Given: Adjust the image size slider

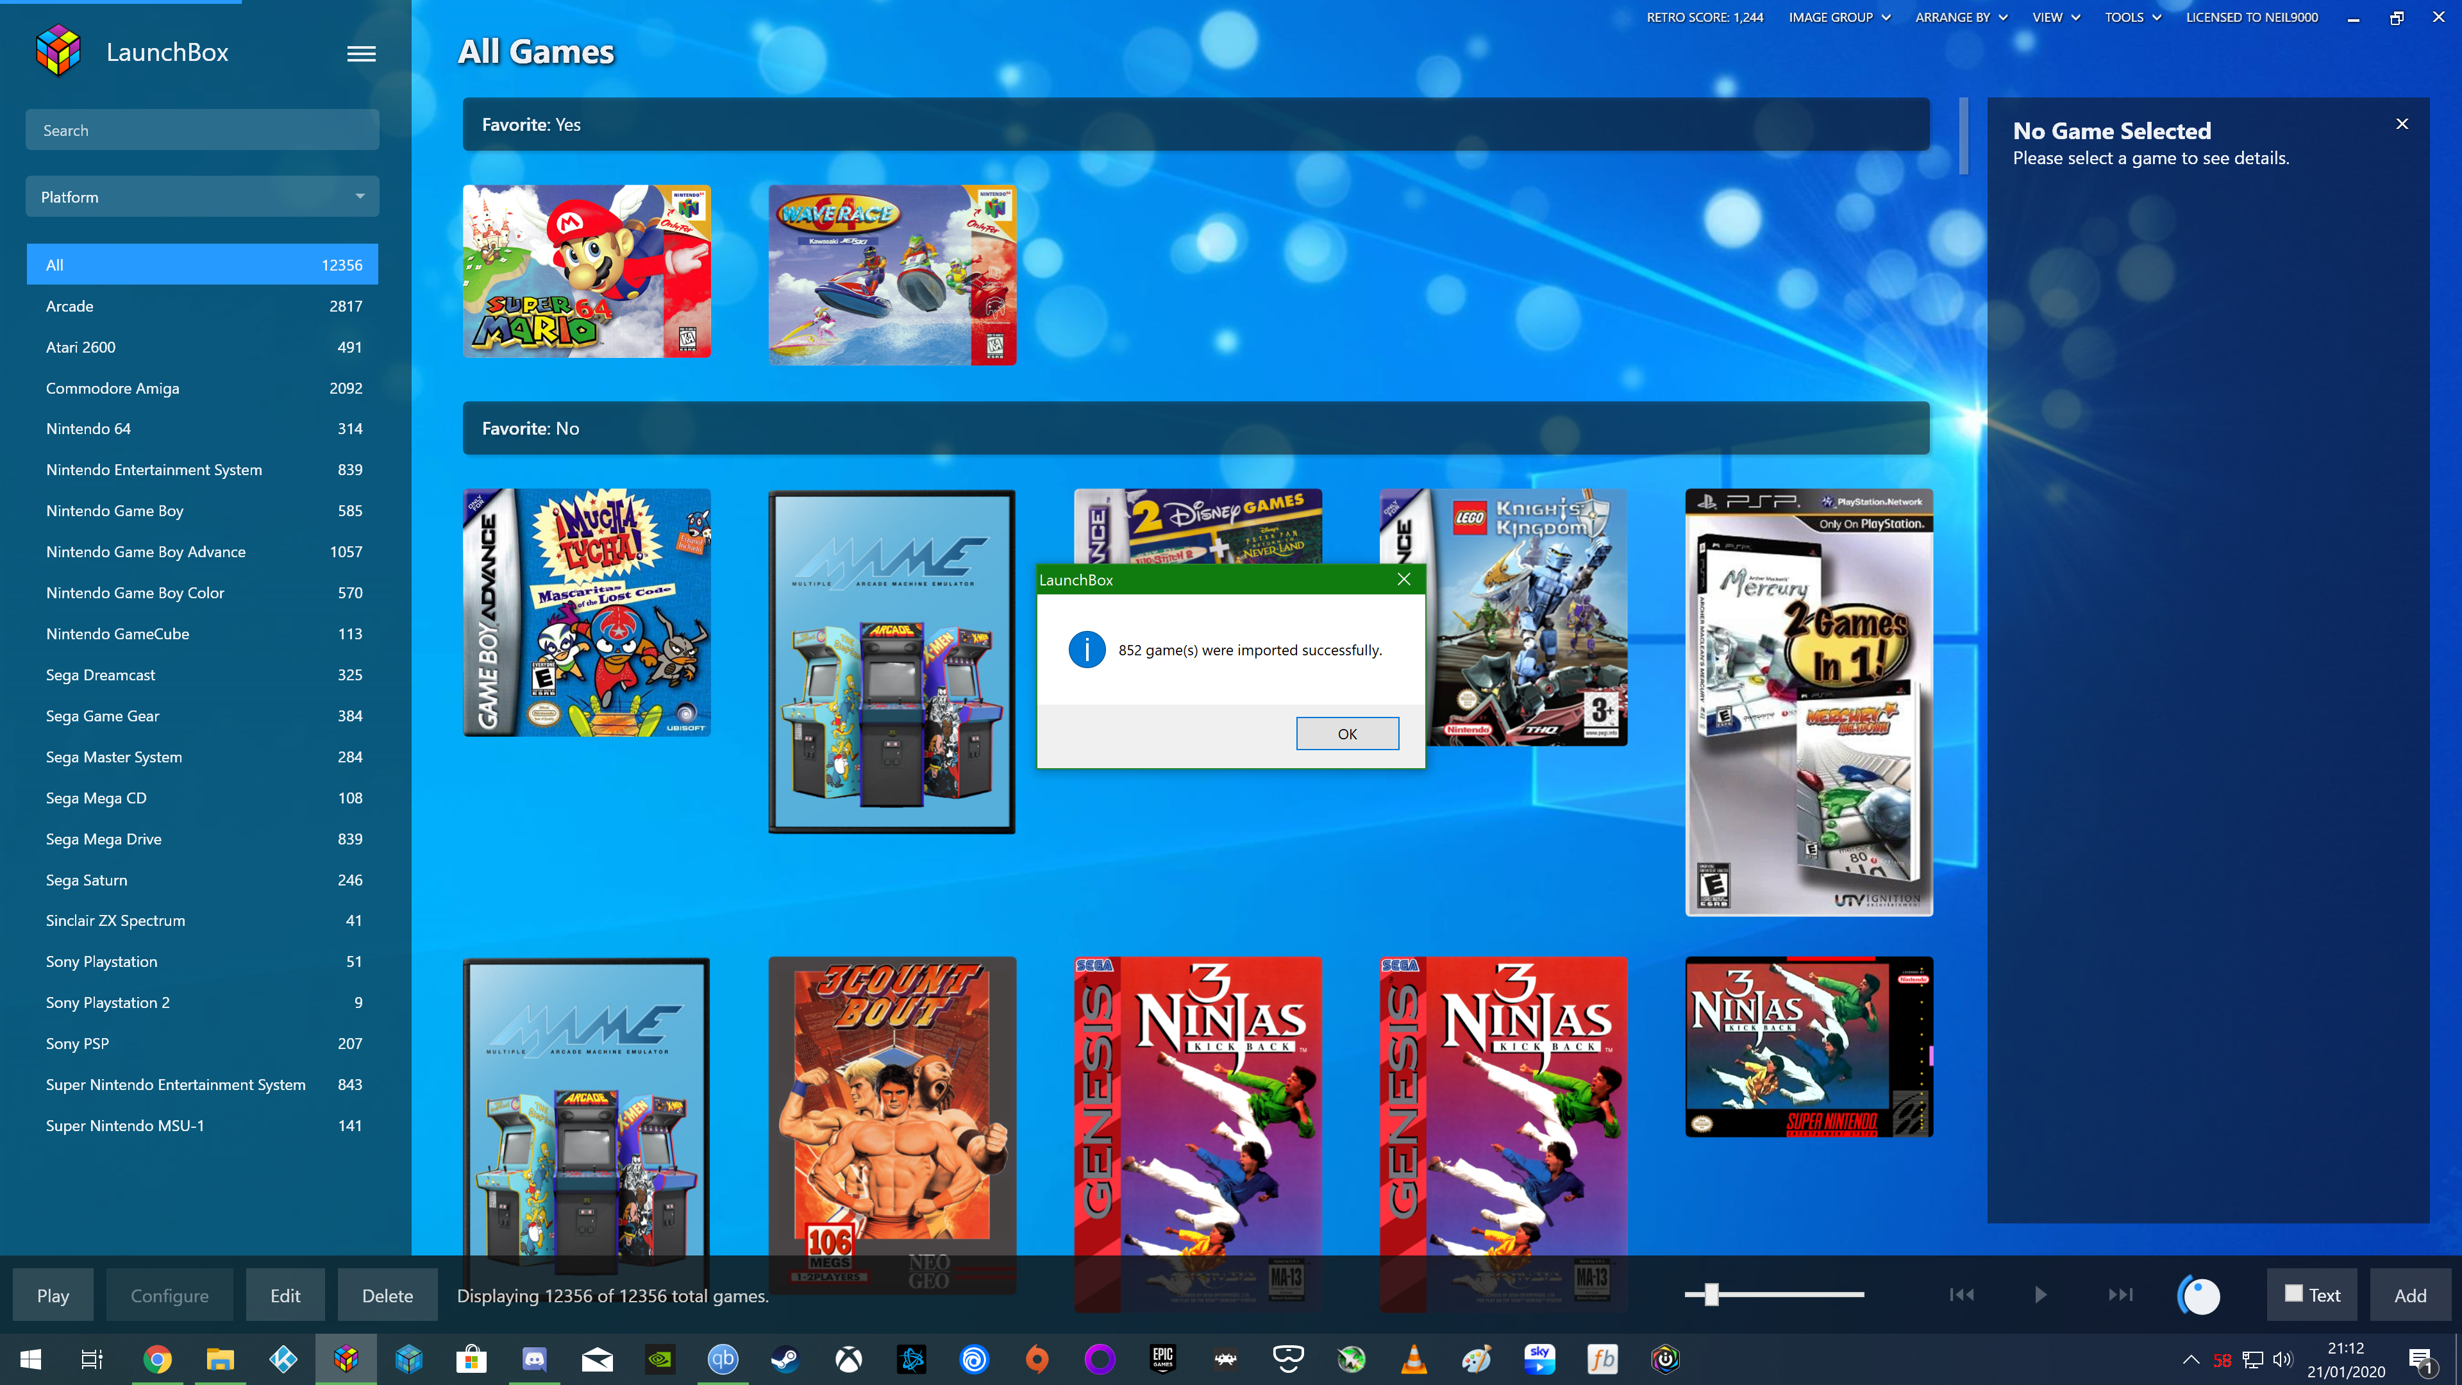Looking at the screenshot, I should pos(1711,1294).
